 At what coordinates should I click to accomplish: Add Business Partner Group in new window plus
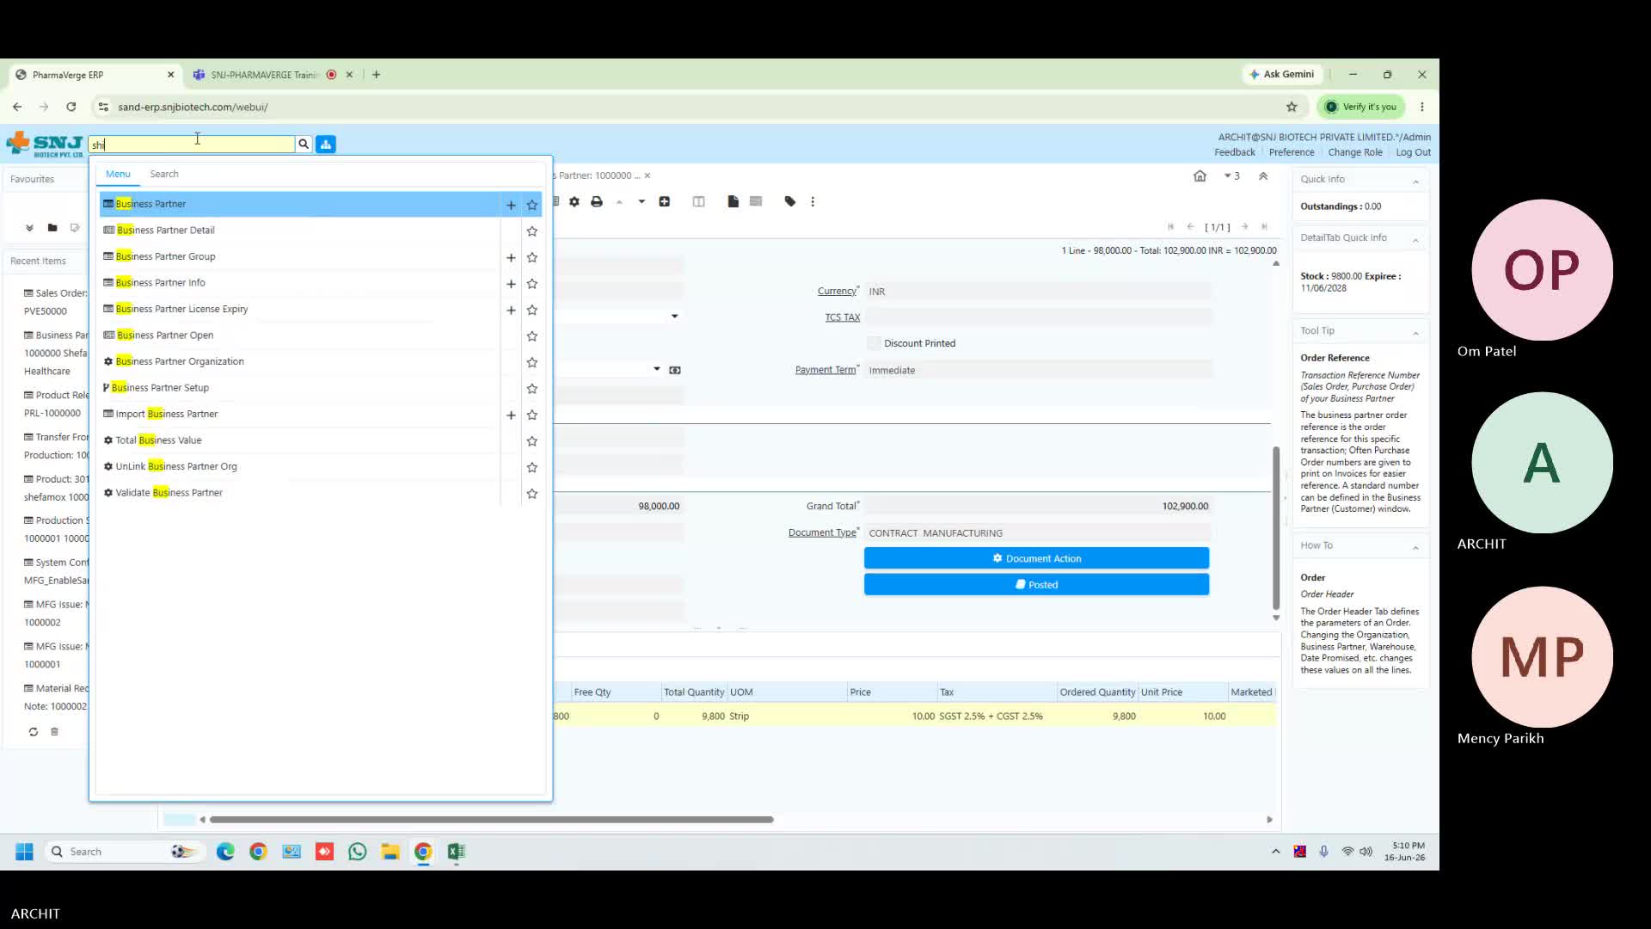pyautogui.click(x=511, y=257)
